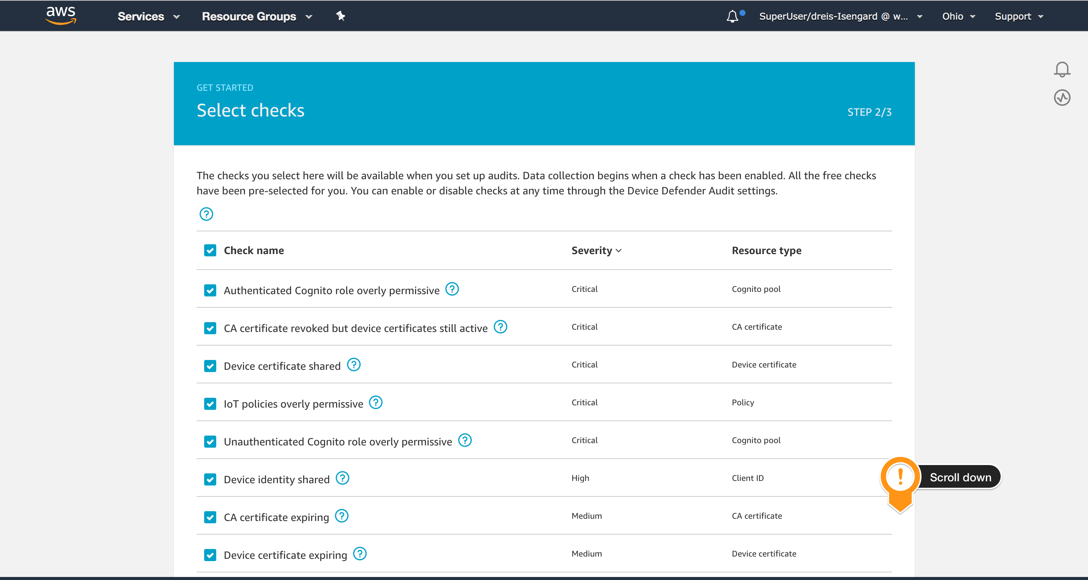1088x580 pixels.
Task: Show help for Unauthenticated Cognito role check
Action: click(x=465, y=440)
